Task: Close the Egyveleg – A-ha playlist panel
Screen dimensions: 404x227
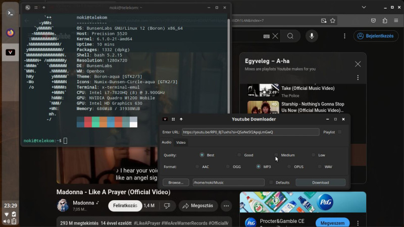Action: click(358, 64)
